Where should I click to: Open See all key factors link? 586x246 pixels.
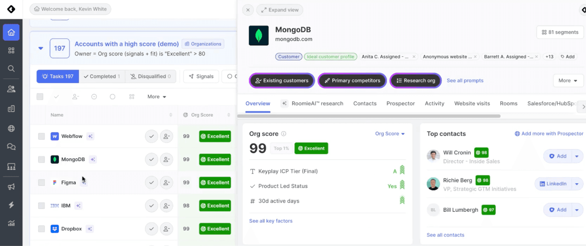tap(271, 221)
